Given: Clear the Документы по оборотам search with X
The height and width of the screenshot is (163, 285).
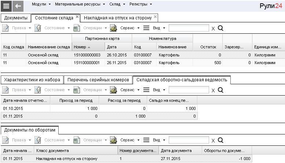Looking at the screenshot, I should (x=213, y=141).
